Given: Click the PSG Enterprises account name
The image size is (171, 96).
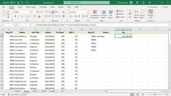Looking at the screenshot, I should coord(122,3).
